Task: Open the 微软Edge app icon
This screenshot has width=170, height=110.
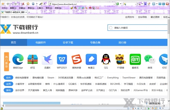Action: click(x=18, y=59)
